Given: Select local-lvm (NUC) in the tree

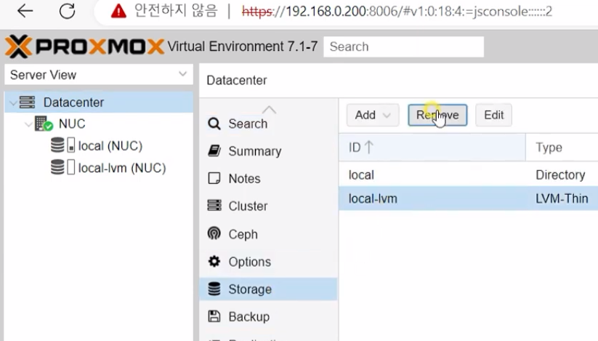Looking at the screenshot, I should coord(122,168).
